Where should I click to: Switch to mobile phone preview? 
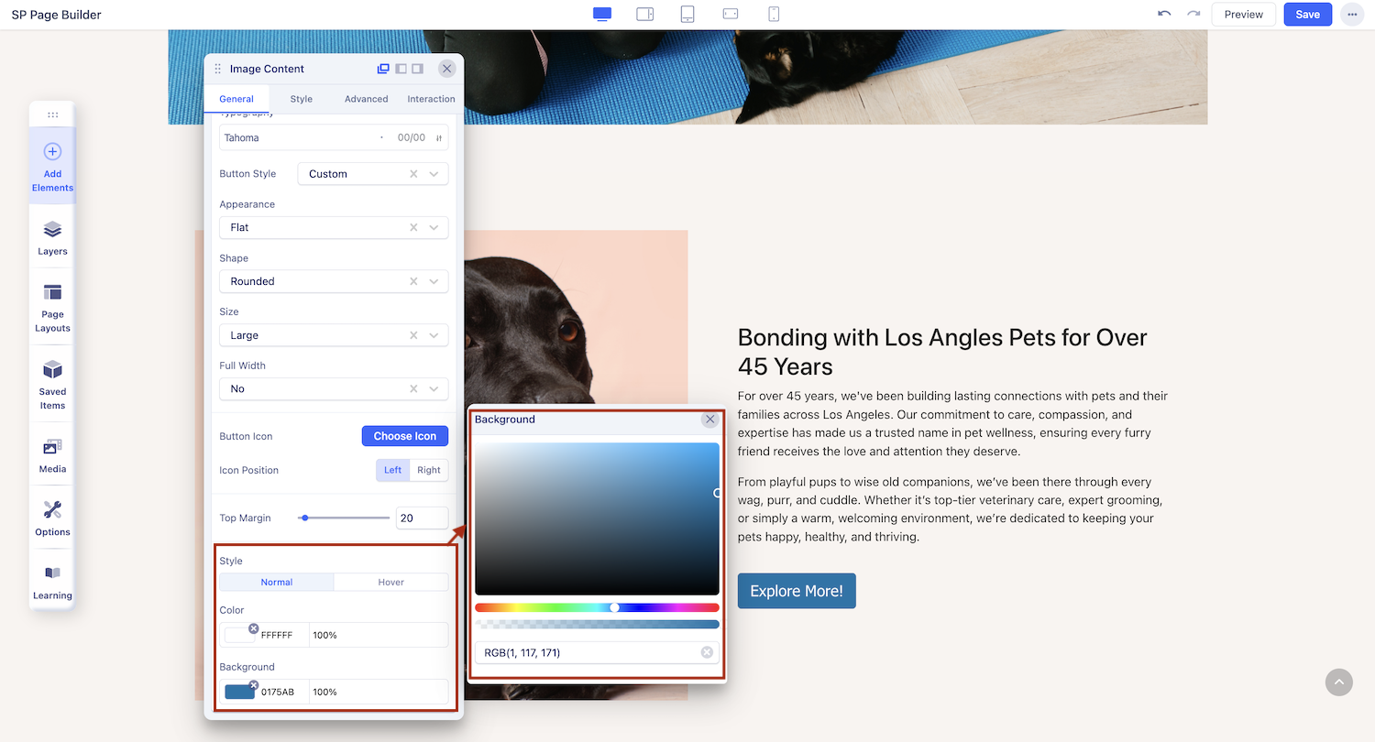774,15
